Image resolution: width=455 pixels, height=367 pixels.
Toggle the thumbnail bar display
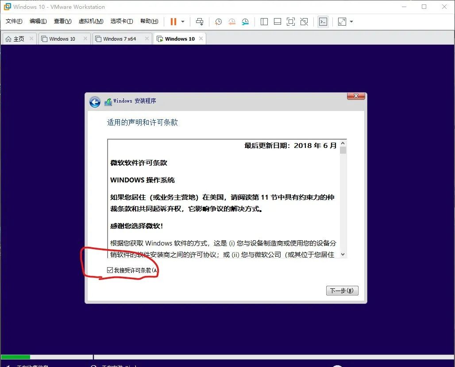pos(277,21)
